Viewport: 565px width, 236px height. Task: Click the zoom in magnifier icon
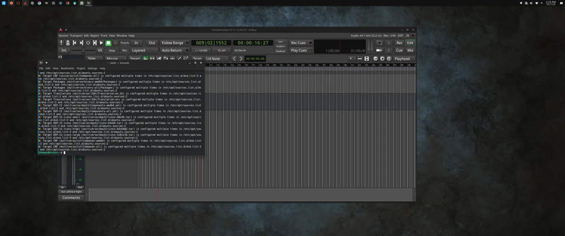pos(382,59)
